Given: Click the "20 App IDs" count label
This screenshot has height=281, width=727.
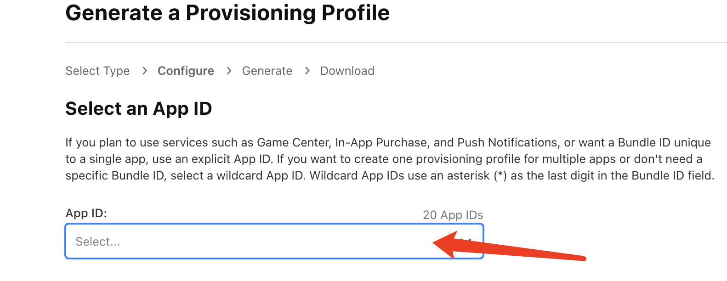Looking at the screenshot, I should tap(453, 215).
